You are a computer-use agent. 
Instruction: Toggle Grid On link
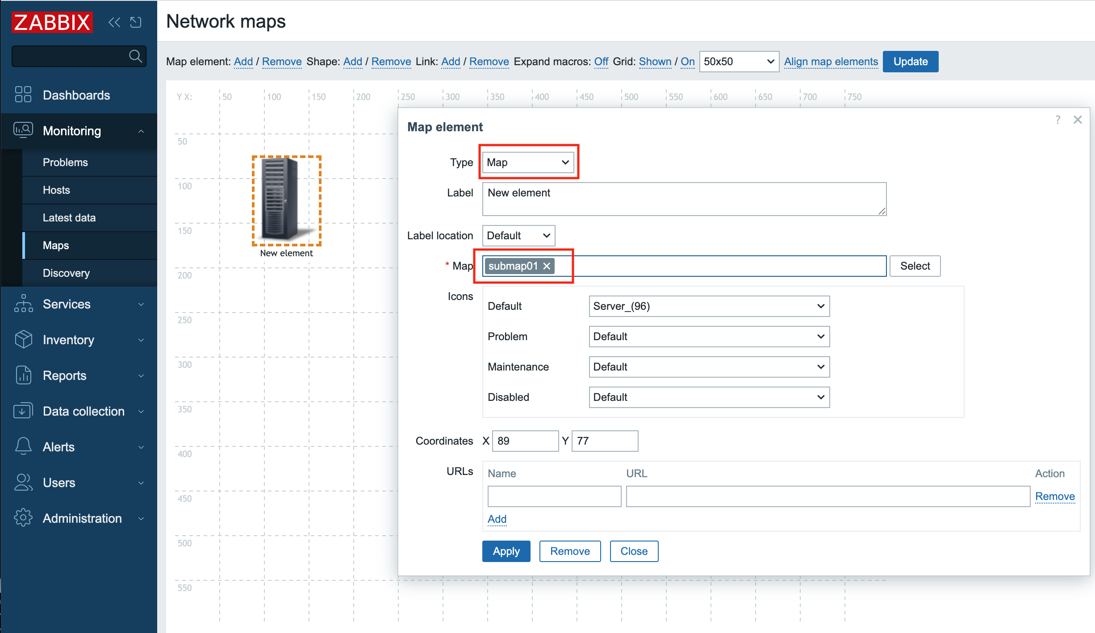tap(688, 62)
